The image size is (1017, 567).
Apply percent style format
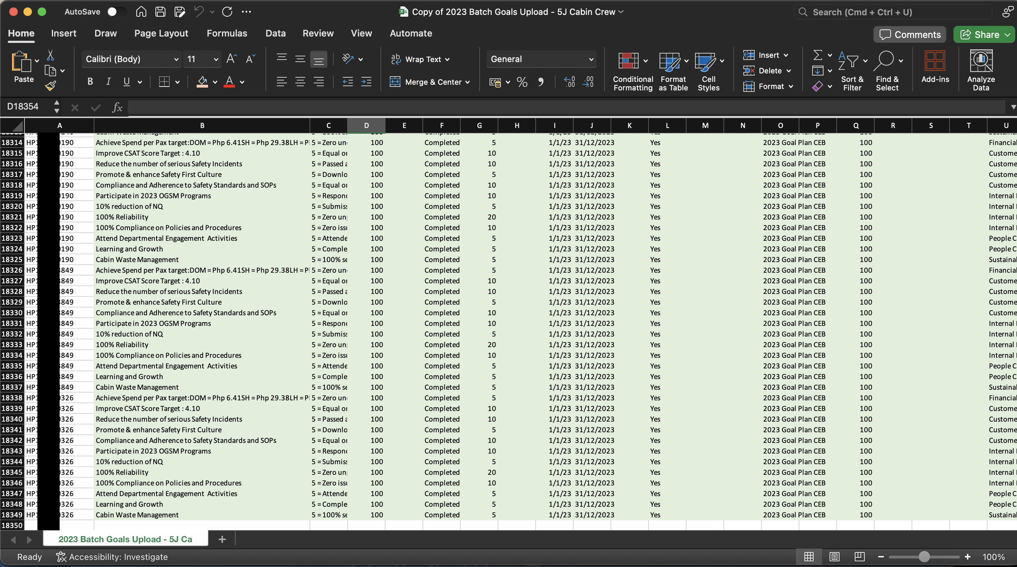point(522,82)
